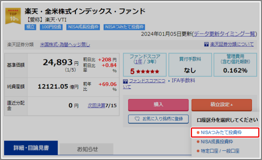
Task: Click the TOP 10% gold ribbon badge
Action: (13, 16)
